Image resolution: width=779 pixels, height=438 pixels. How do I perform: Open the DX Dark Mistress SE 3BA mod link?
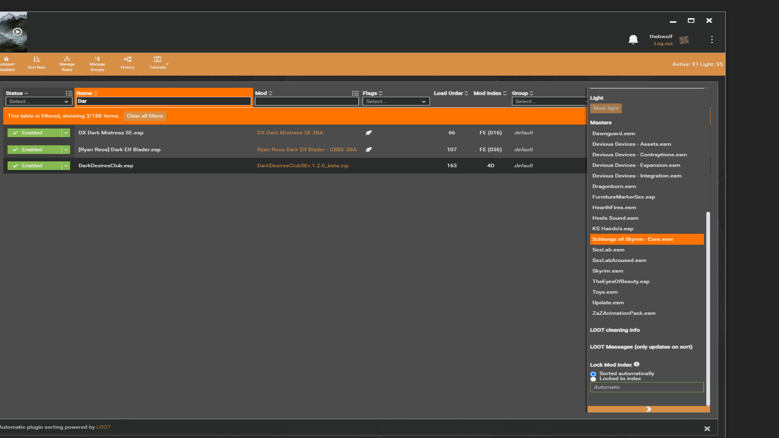click(x=290, y=133)
